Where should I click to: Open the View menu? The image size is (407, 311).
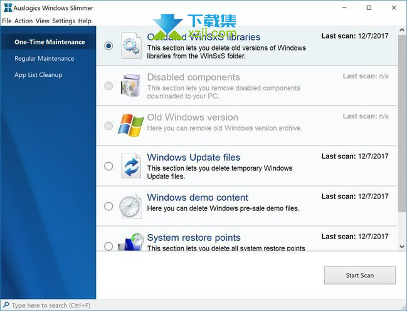coord(43,21)
